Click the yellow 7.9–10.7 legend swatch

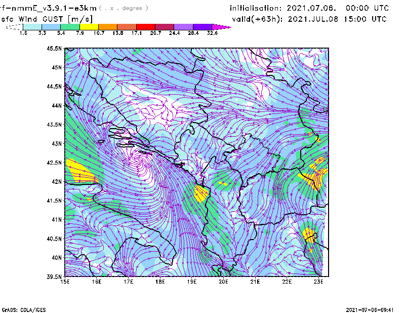89,27
